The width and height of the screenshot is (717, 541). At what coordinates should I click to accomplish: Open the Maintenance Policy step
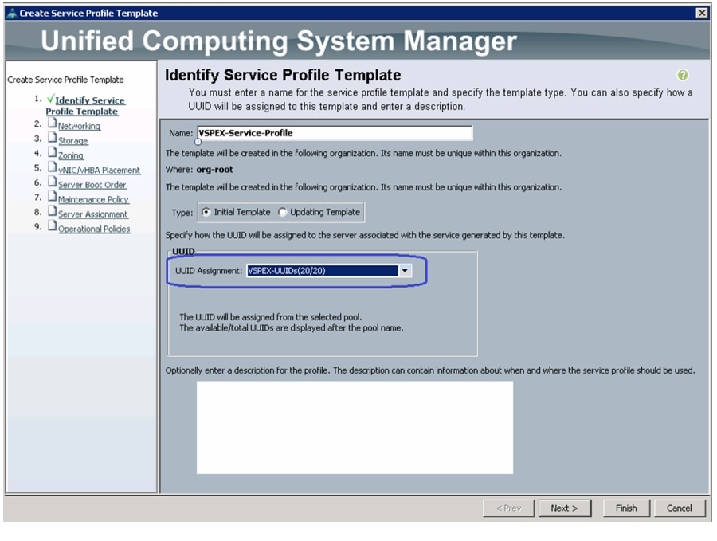coord(93,199)
